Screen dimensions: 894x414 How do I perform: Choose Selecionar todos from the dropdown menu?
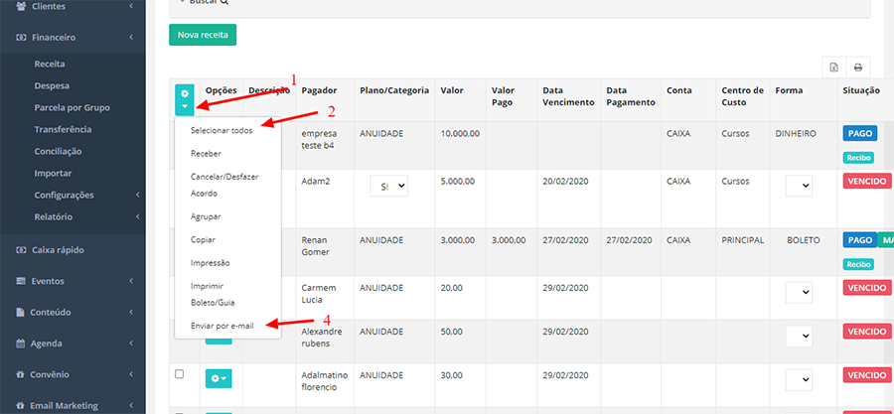[222, 130]
